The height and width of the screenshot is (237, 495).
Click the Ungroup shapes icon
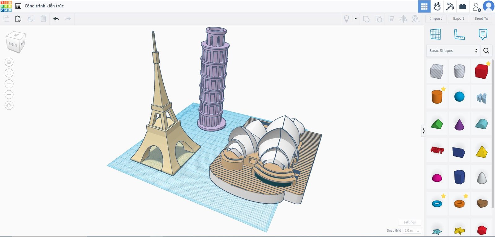click(379, 19)
